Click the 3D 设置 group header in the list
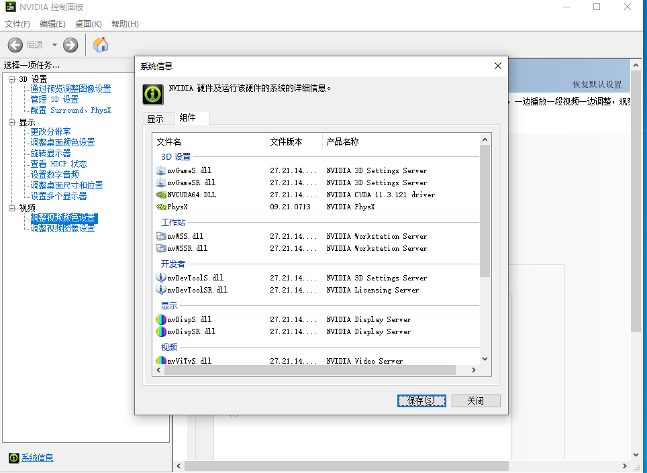This screenshot has width=647, height=473. point(176,157)
